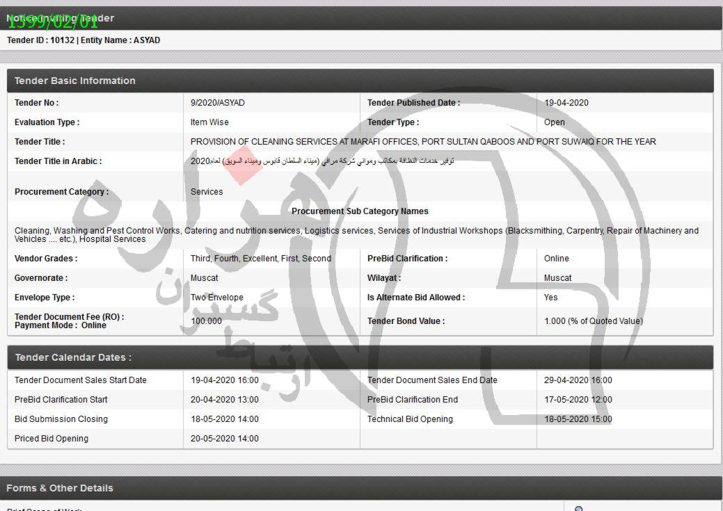Viewport: 723px width, 511px height.
Task: Click the Brief Scope of Work label
Action: click(44, 509)
